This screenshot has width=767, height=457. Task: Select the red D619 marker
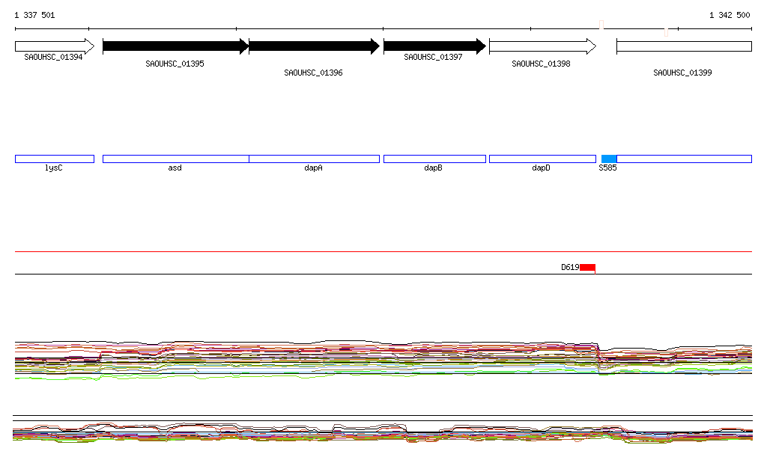[587, 267]
